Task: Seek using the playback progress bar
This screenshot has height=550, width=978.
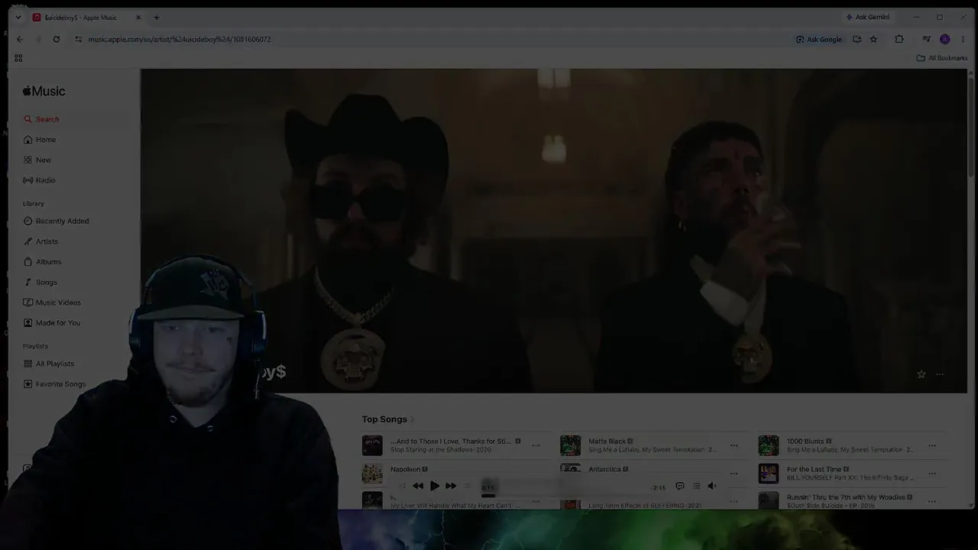Action: click(x=573, y=495)
